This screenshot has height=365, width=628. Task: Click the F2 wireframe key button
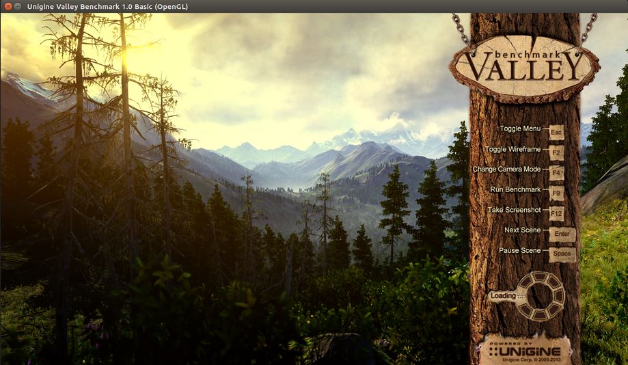[556, 152]
